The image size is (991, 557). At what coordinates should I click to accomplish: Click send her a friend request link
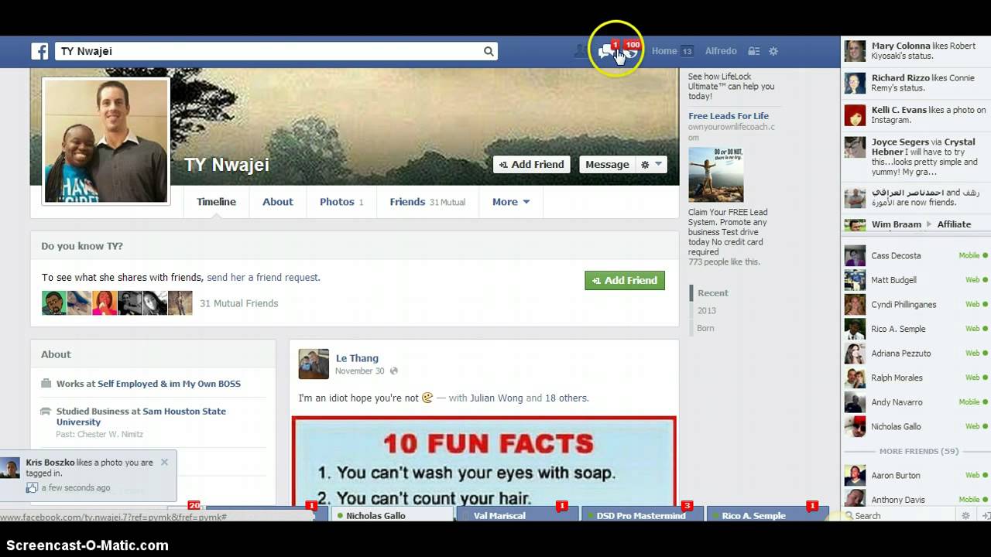click(262, 277)
